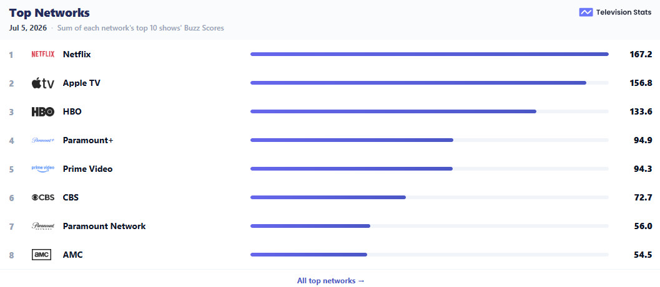Select the Prime Video network name
The width and height of the screenshot is (660, 287).
(x=88, y=169)
